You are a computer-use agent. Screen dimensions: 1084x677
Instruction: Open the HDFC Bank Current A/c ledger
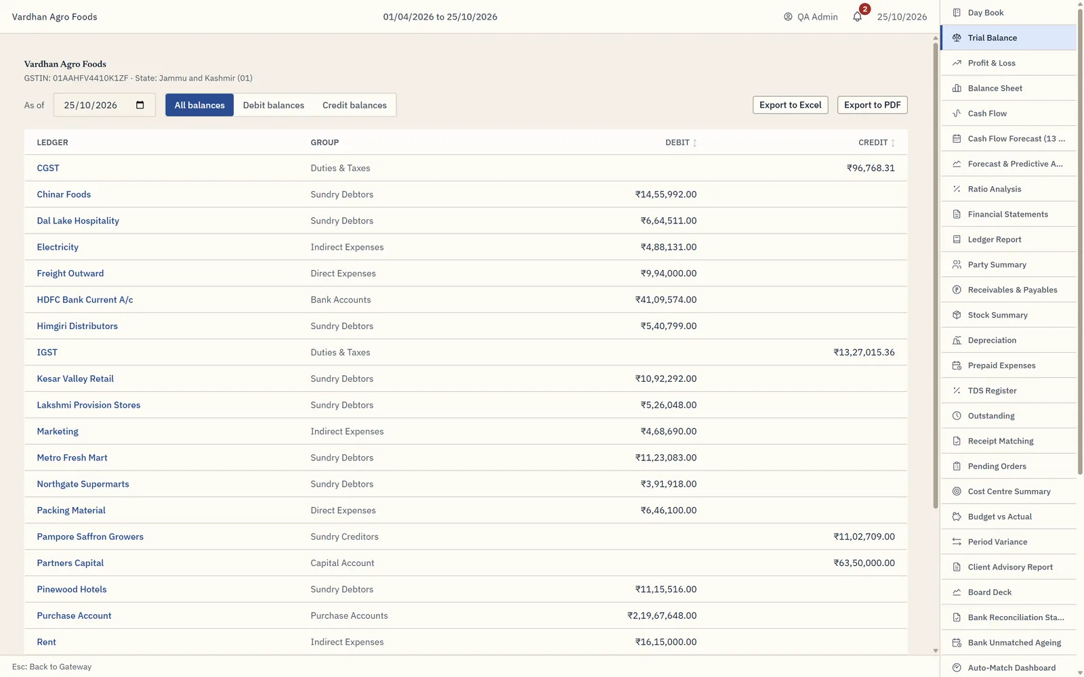(x=85, y=300)
